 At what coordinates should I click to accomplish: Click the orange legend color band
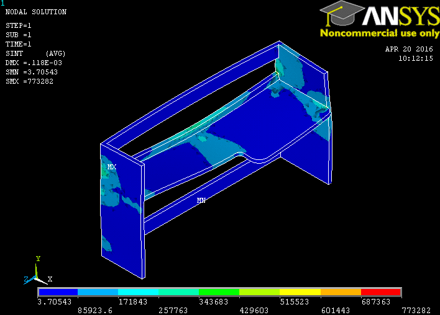(x=341, y=292)
